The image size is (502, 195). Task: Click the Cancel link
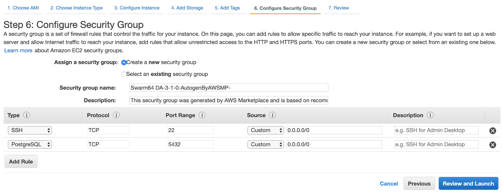[x=389, y=184]
